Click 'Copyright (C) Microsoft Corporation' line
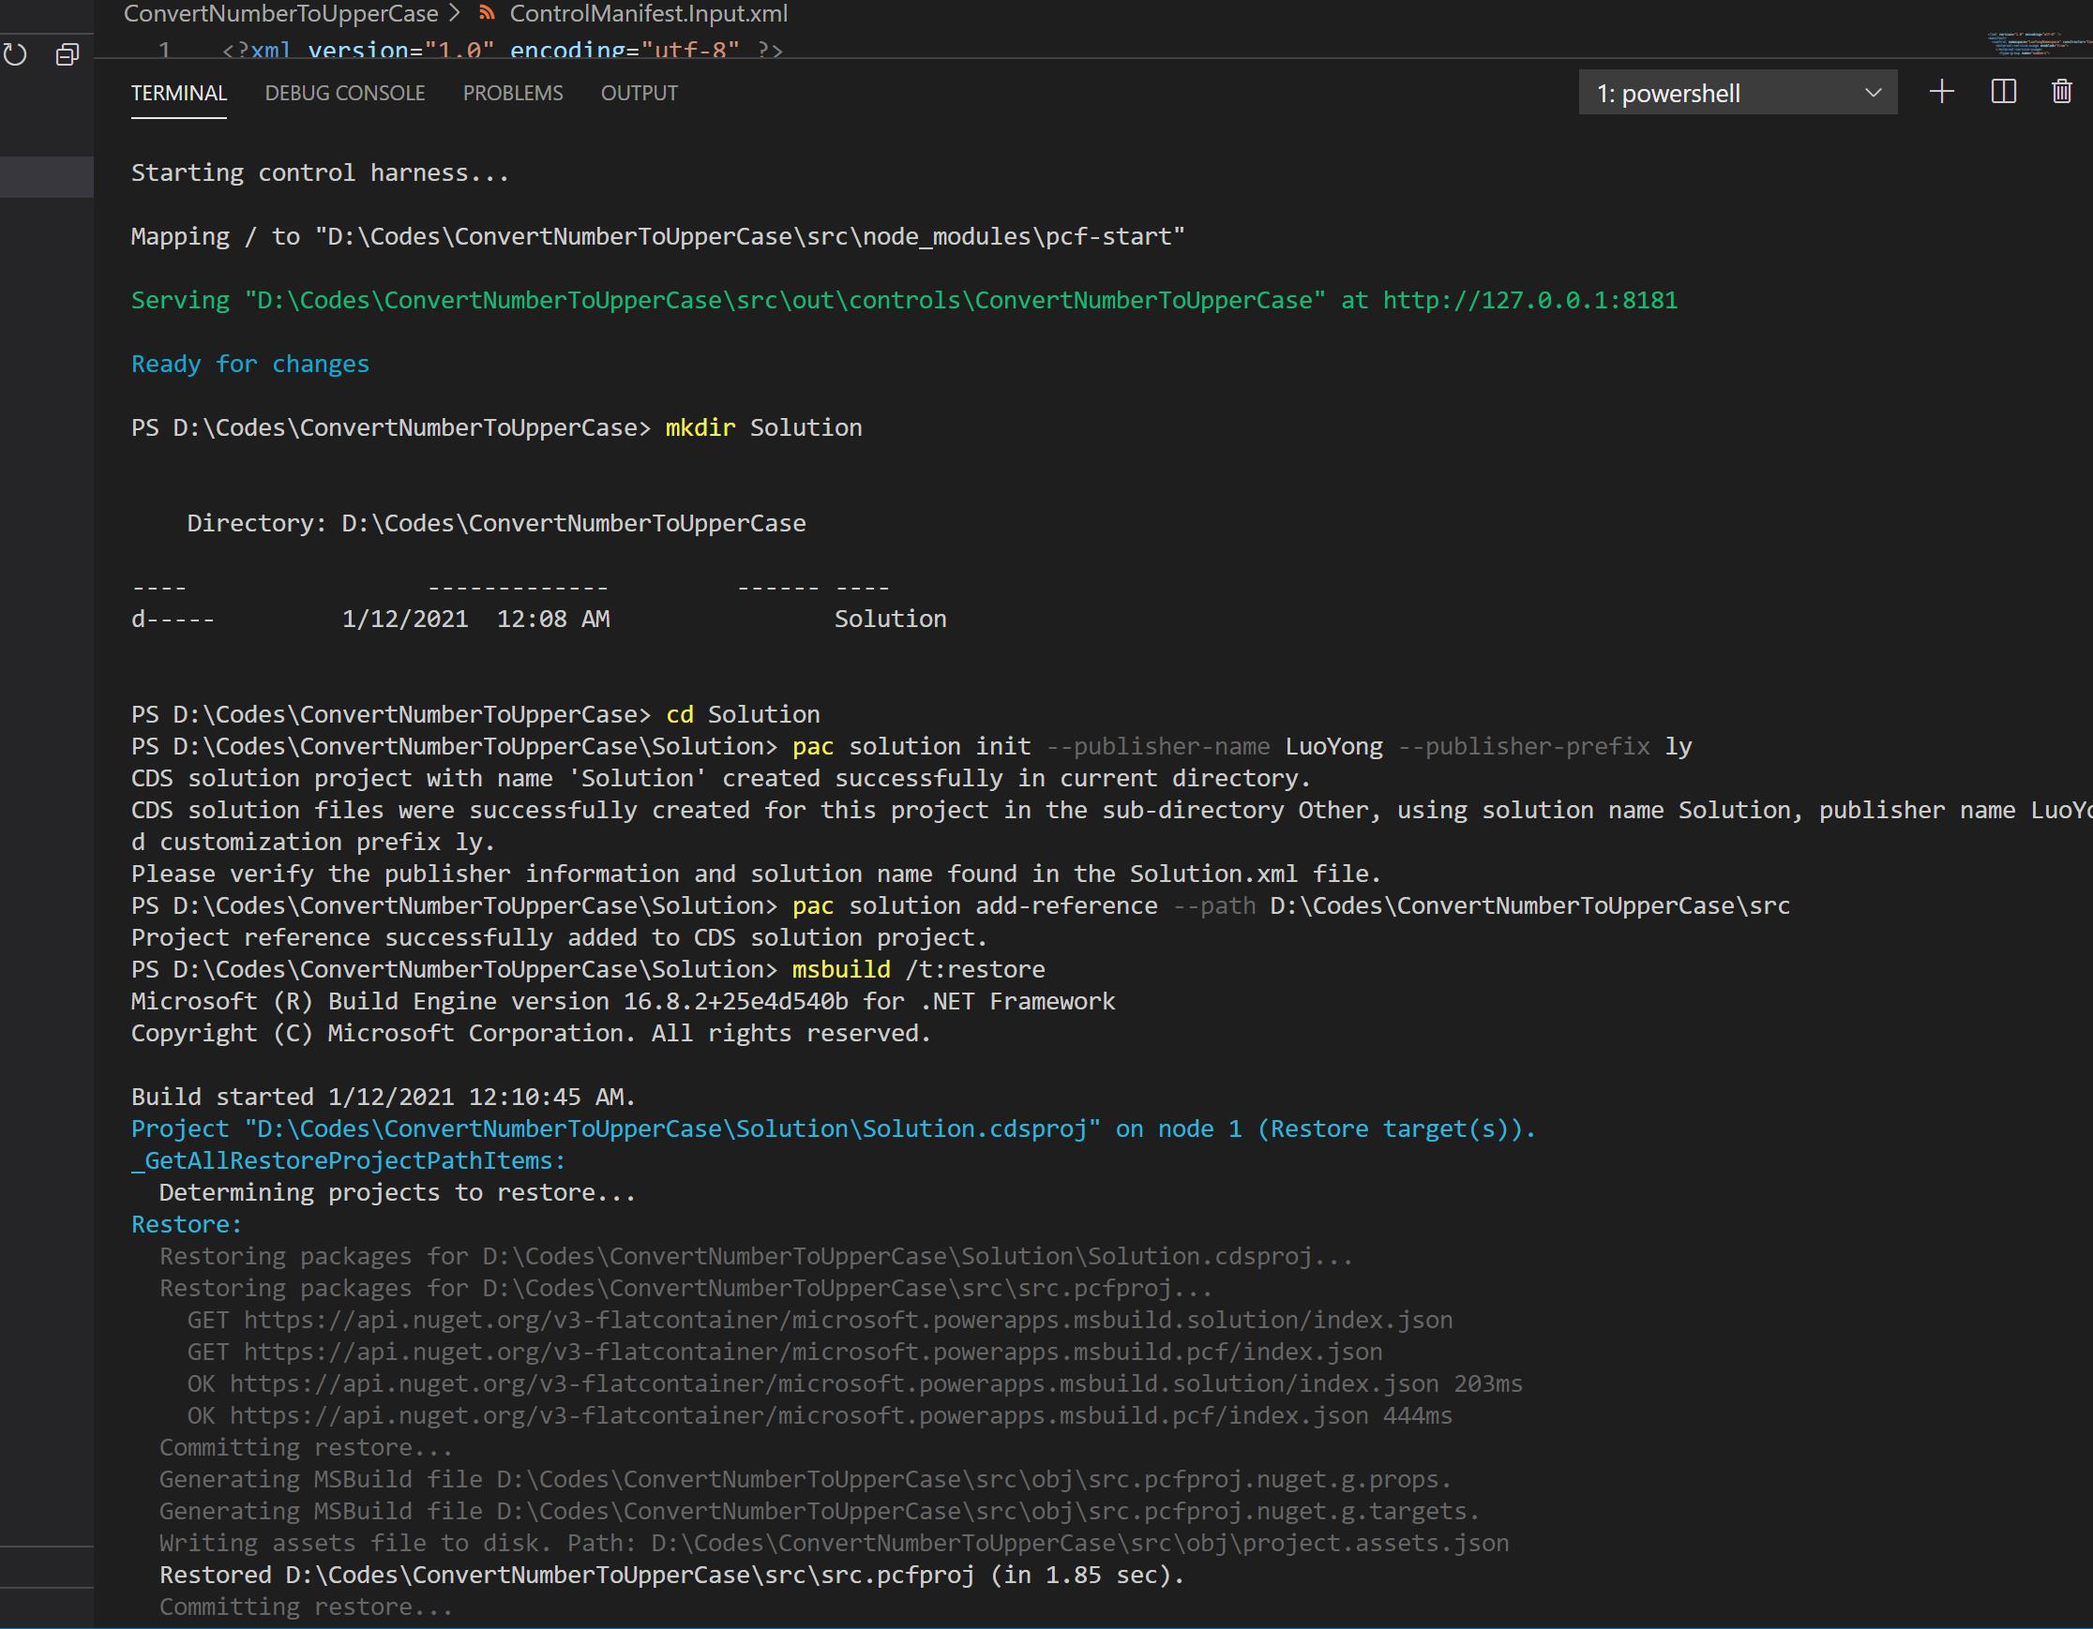 click(x=531, y=1033)
